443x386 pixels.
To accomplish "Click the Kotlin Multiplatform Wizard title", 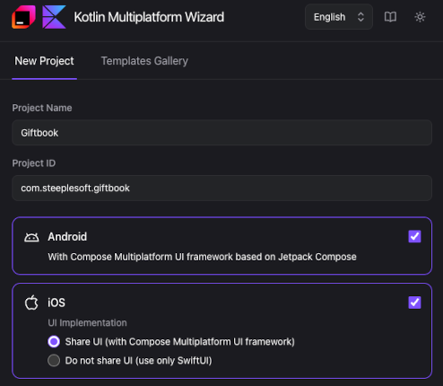I will 149,17.
